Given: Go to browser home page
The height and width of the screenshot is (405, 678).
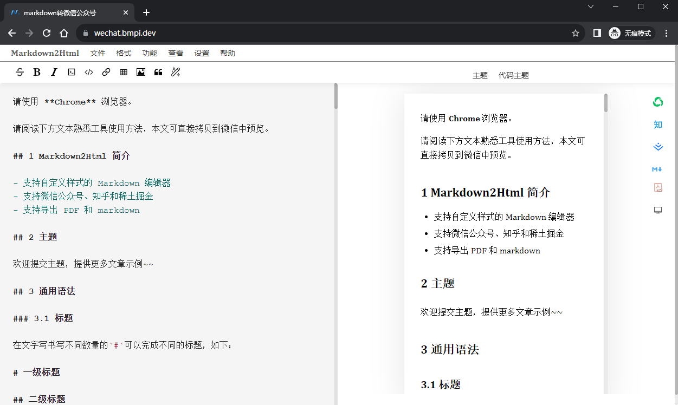Looking at the screenshot, I should 64,33.
